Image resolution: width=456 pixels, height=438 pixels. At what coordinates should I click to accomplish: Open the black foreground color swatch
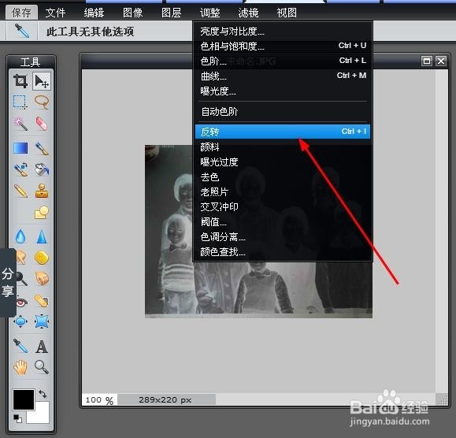24,399
